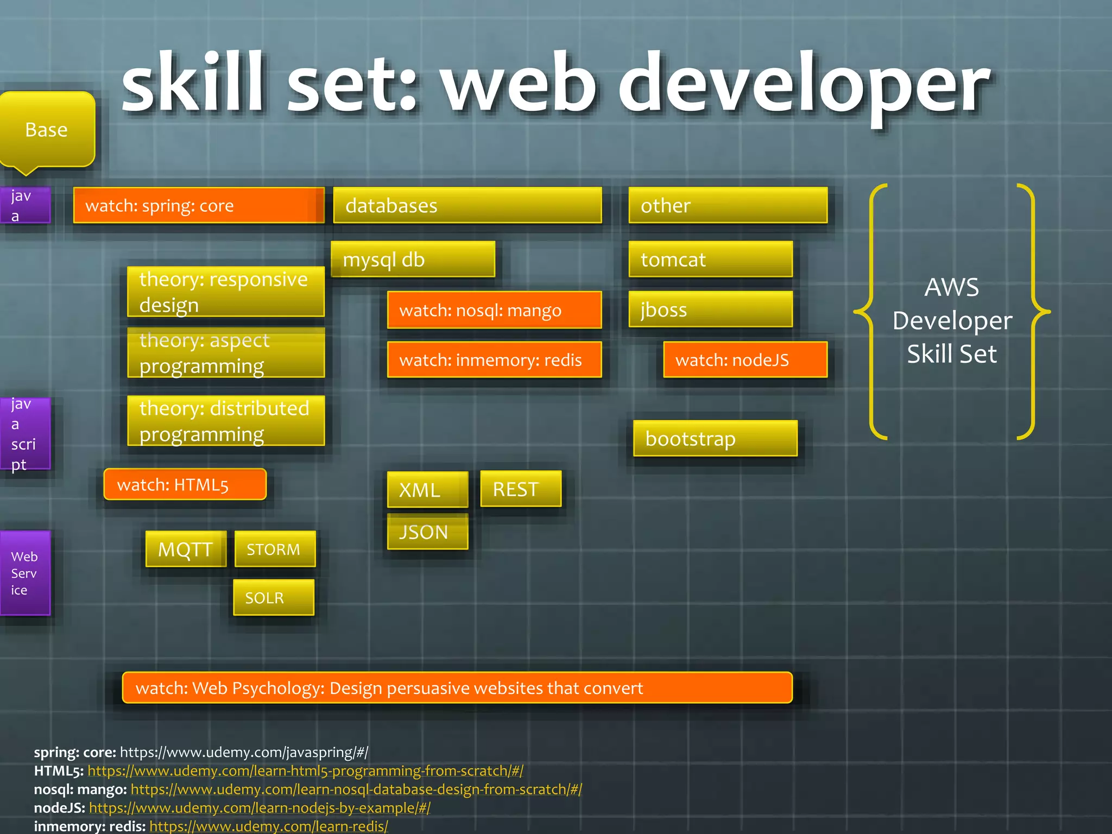
Task: Open the inmemory redis udemy link
Action: pyautogui.click(x=268, y=826)
